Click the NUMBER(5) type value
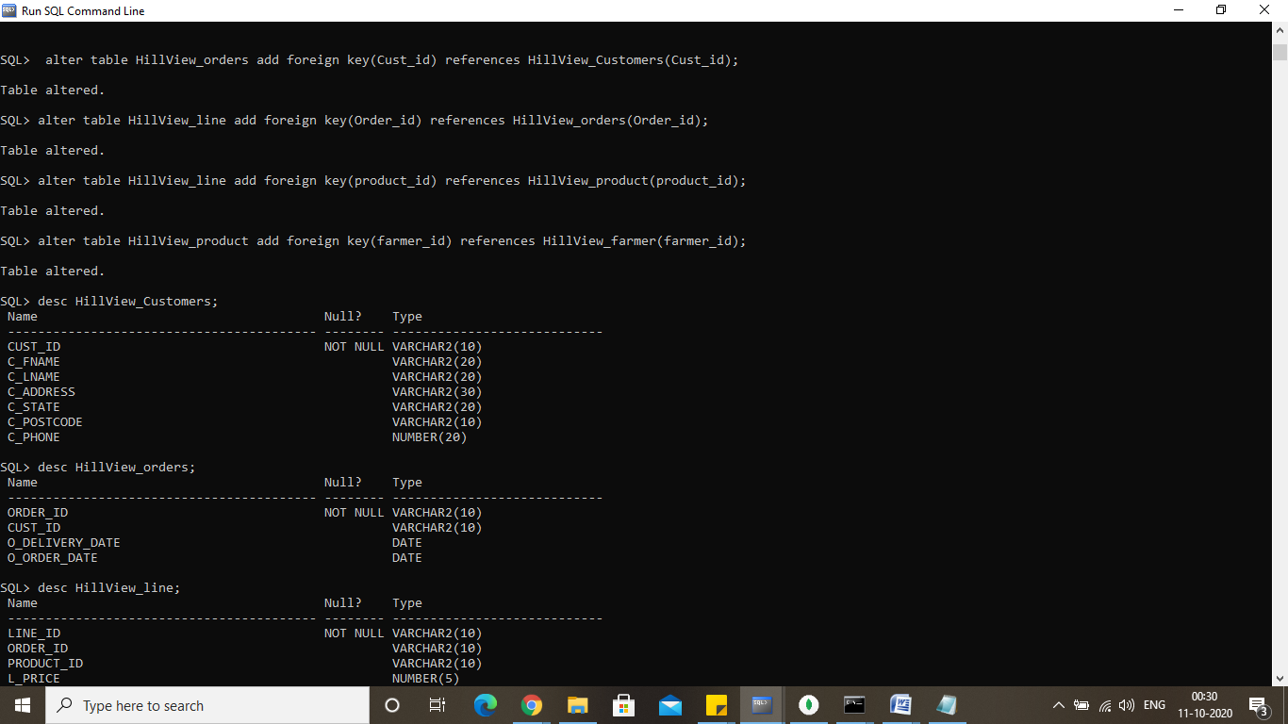1288x724 pixels. (x=426, y=679)
